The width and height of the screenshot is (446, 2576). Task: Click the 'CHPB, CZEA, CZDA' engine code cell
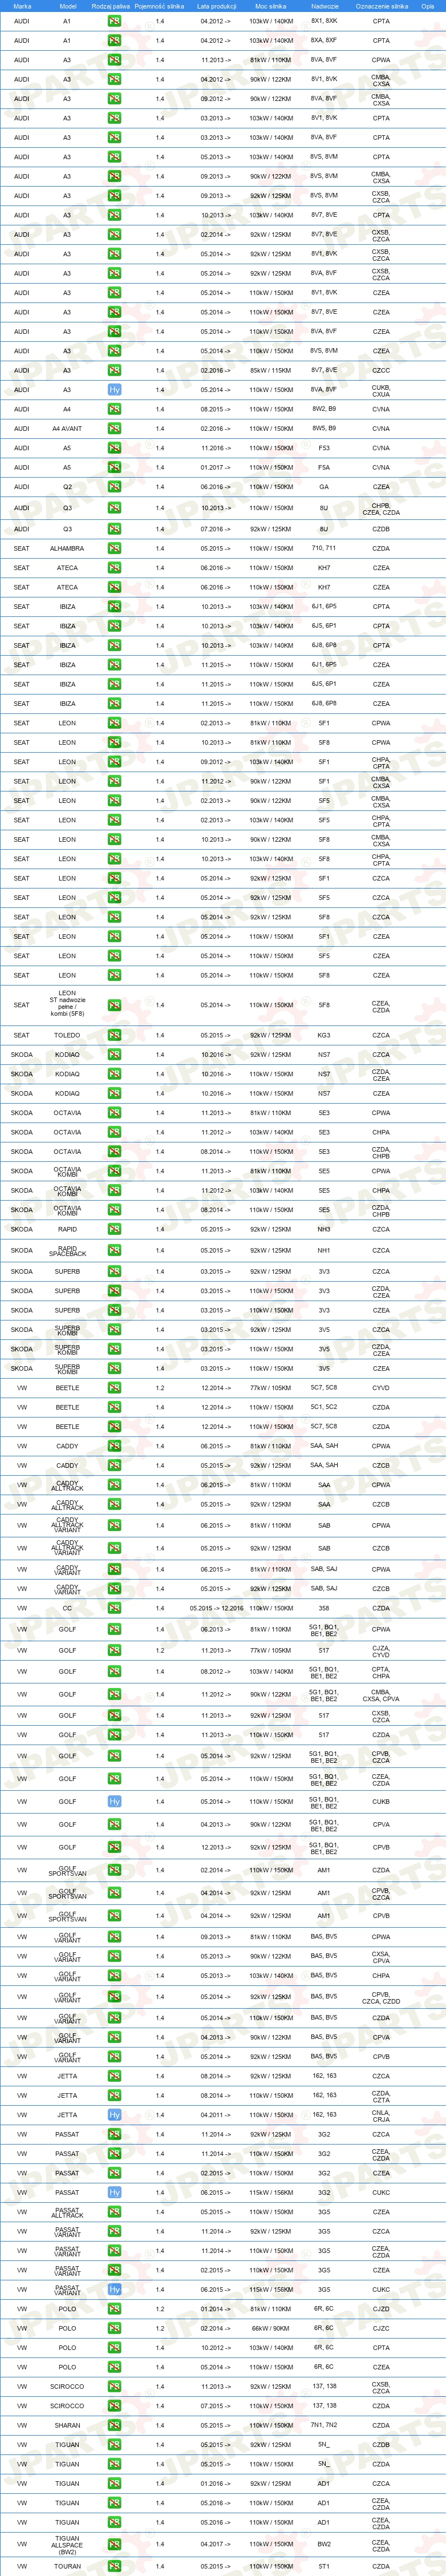click(x=381, y=509)
